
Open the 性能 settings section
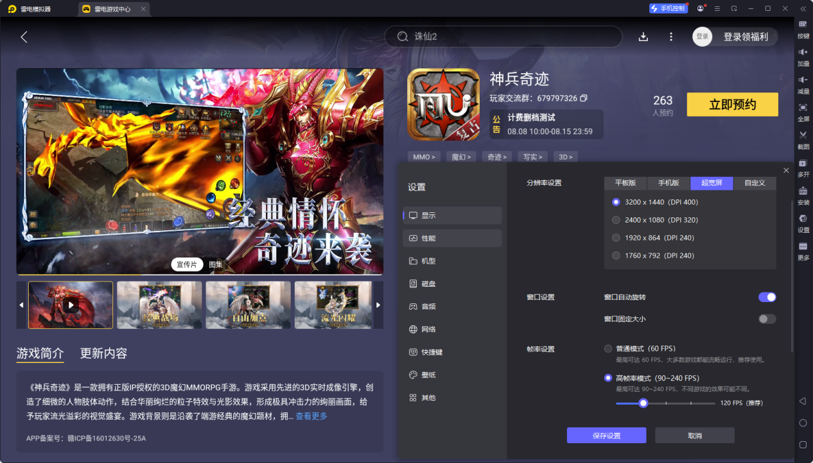tap(452, 238)
